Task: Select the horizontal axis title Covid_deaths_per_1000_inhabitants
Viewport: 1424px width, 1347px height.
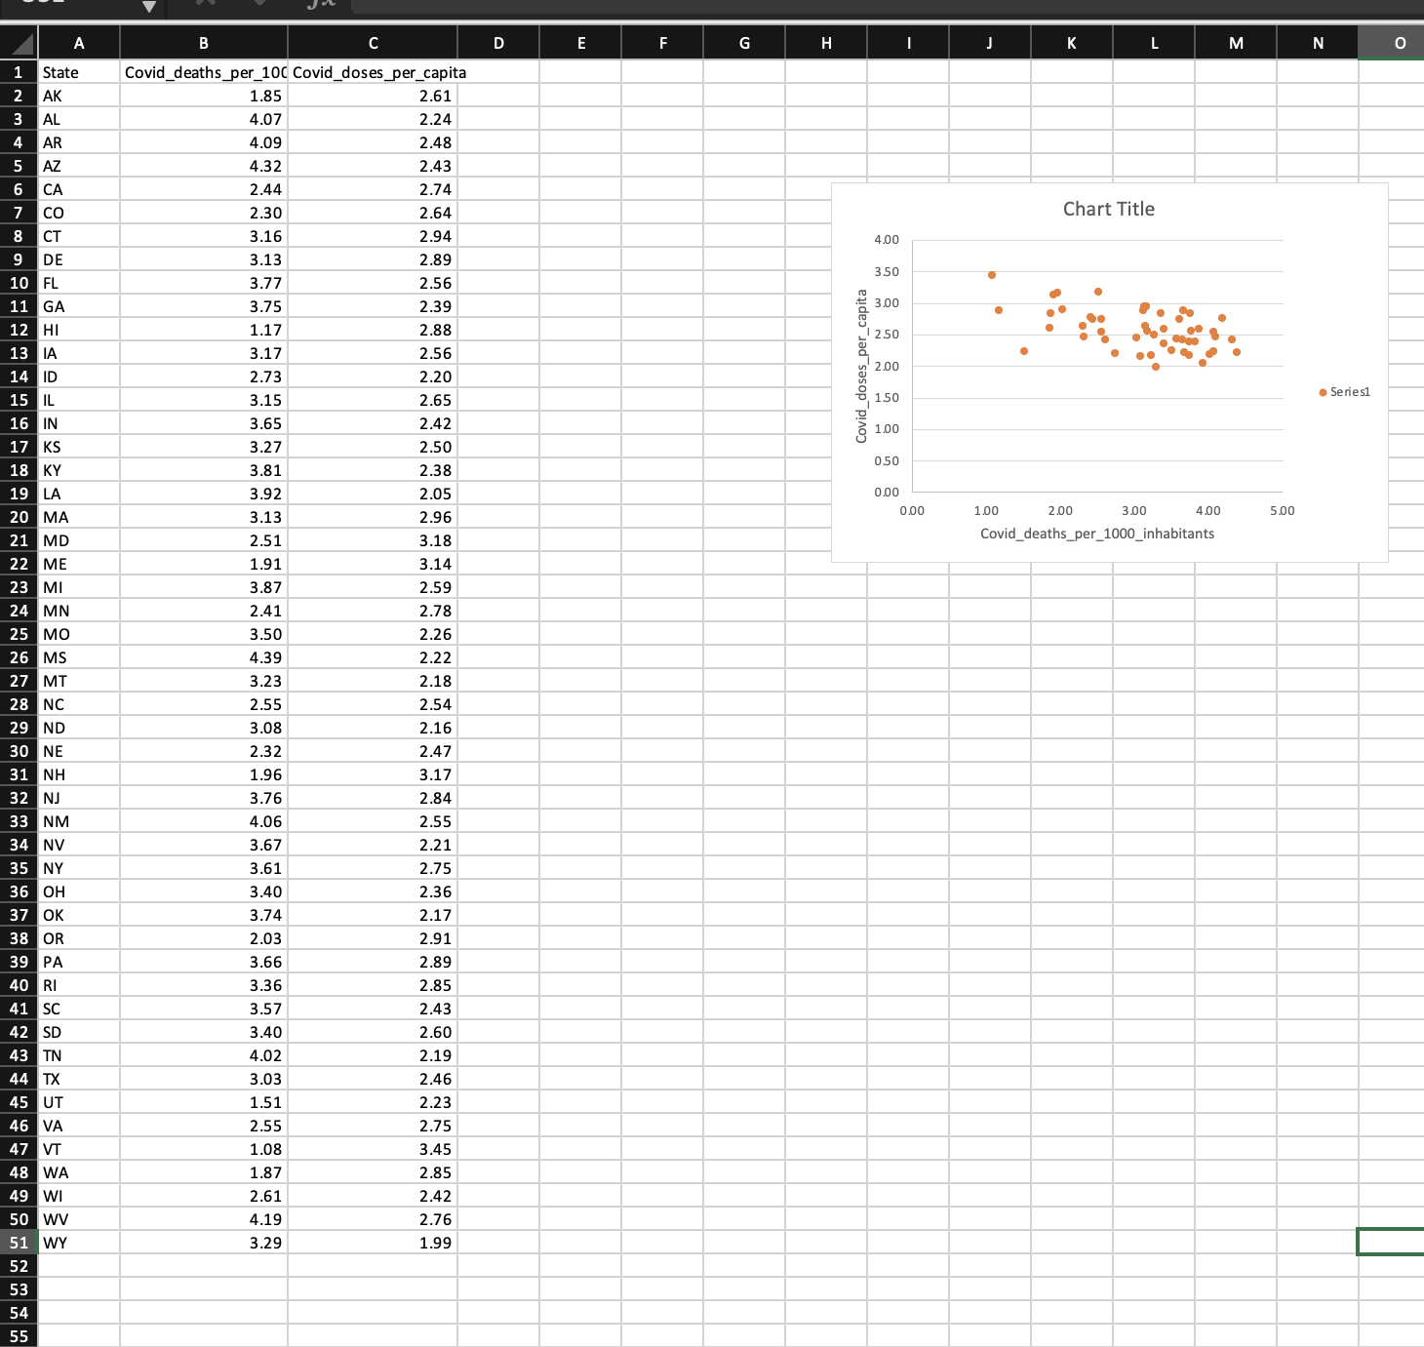Action: (x=1097, y=534)
